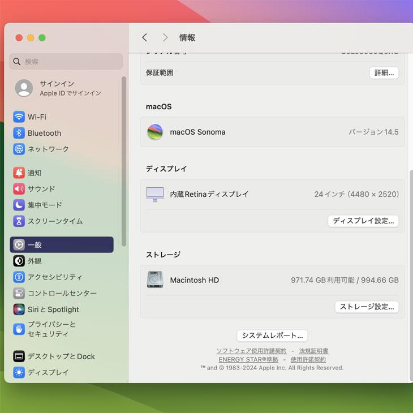Open 使用許諾契約 link
Viewport: 413px width, 413px height.
(x=308, y=359)
